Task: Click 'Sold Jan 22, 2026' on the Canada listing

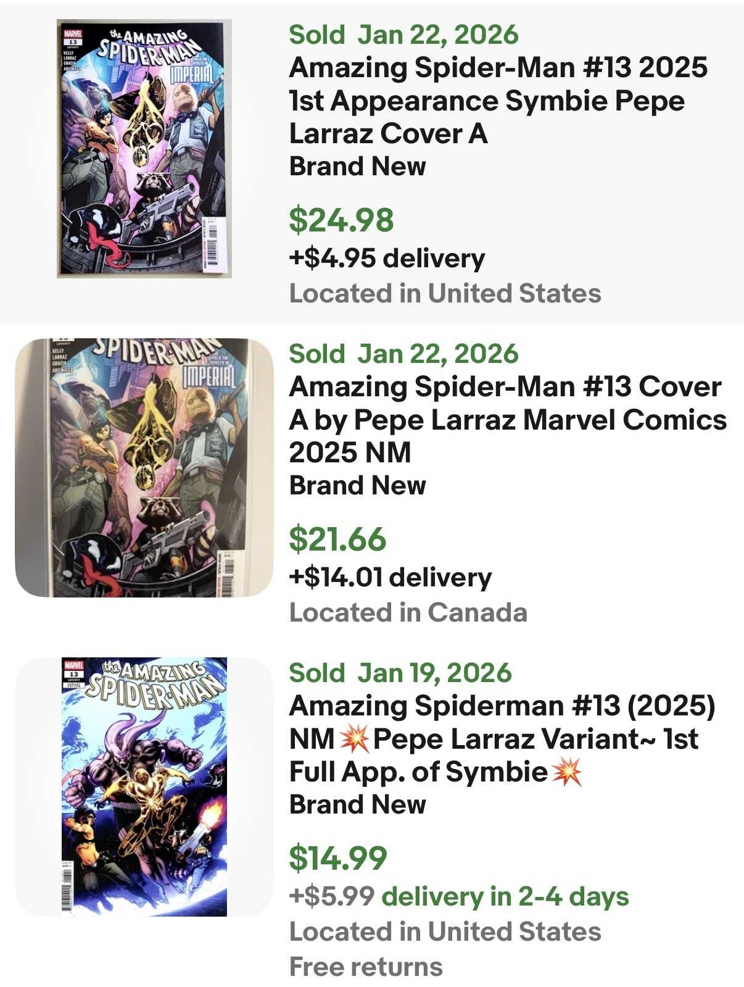Action: click(403, 354)
